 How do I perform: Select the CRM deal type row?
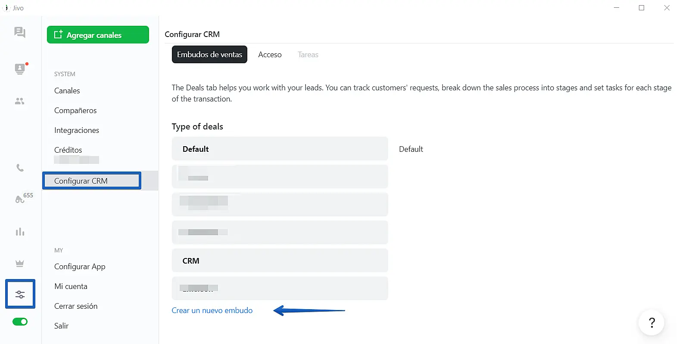[x=280, y=261]
